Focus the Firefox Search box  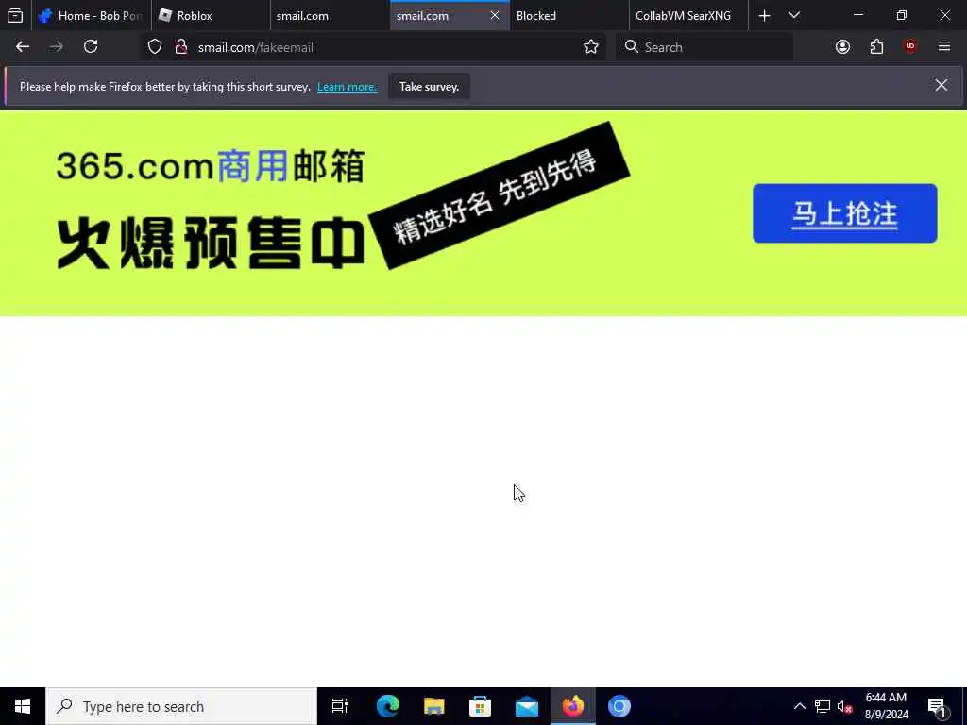click(704, 47)
